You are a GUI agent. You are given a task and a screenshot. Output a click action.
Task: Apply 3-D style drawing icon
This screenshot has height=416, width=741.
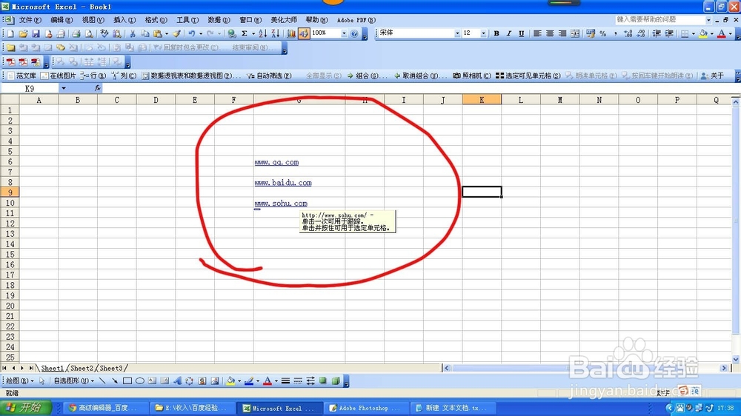click(x=336, y=381)
